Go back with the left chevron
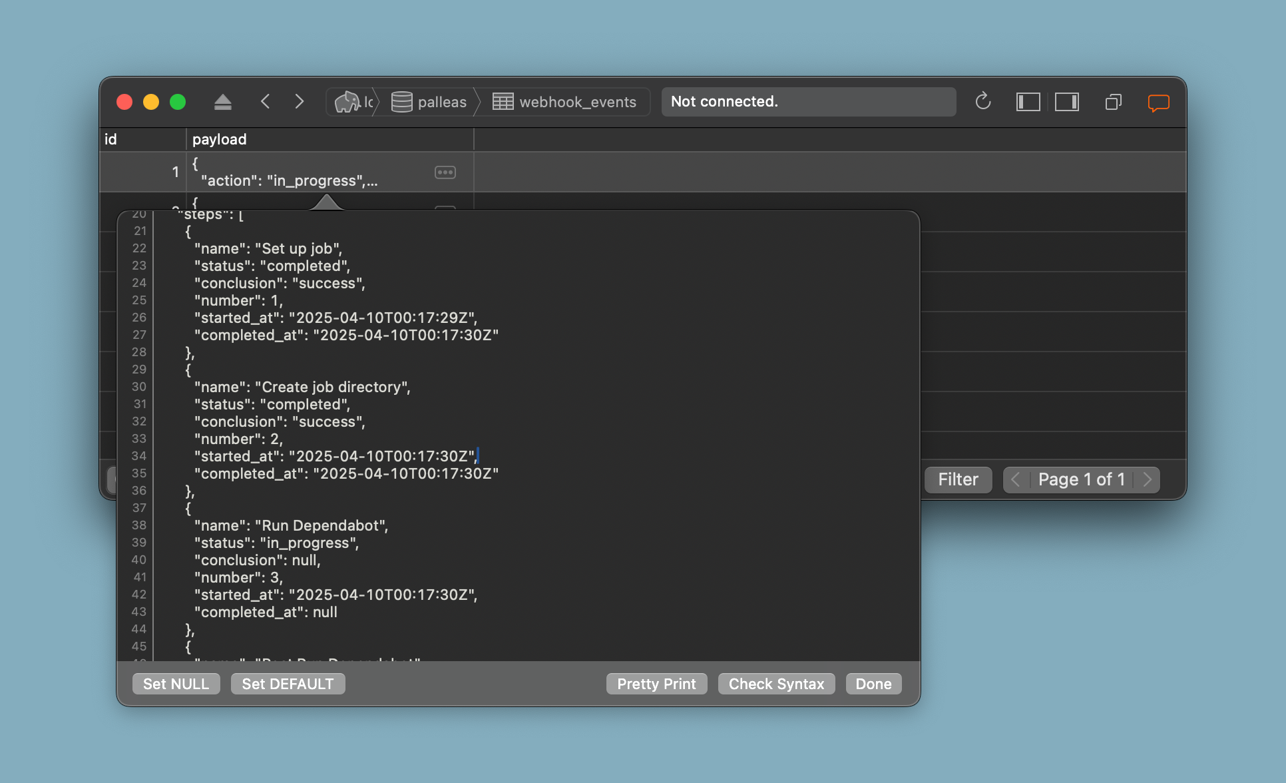The image size is (1286, 783). pos(266,102)
